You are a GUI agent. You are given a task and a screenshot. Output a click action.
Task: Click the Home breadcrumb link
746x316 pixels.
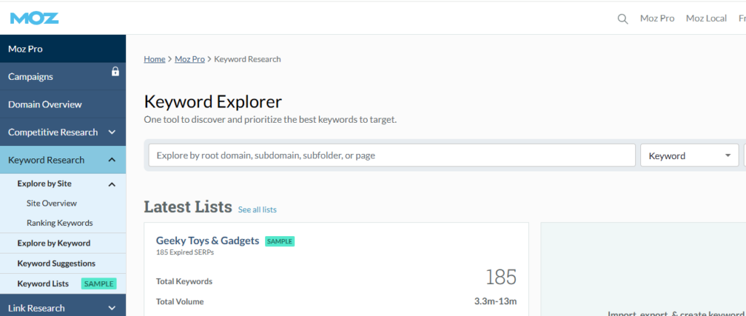[154, 60]
